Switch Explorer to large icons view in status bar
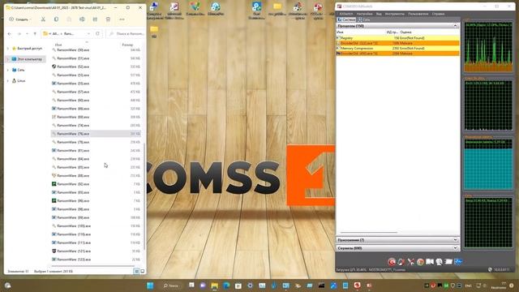This screenshot has height=292, width=519. coord(143,271)
